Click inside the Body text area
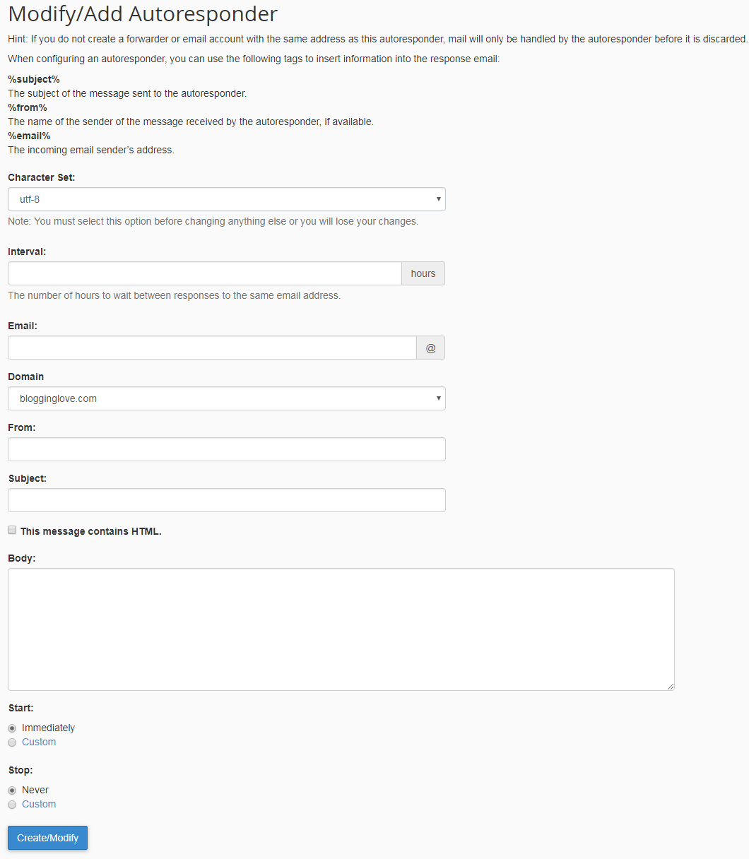 [x=339, y=629]
